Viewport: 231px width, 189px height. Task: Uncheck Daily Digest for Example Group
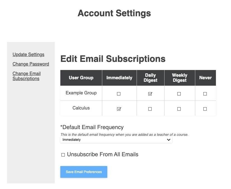point(150,94)
